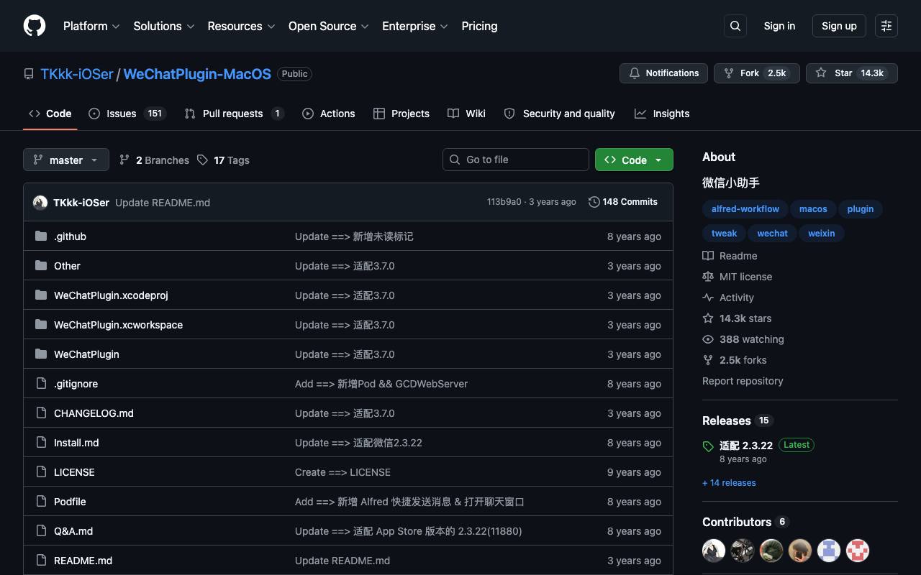
Task: Open the + 14 releases link
Action: [x=729, y=483]
